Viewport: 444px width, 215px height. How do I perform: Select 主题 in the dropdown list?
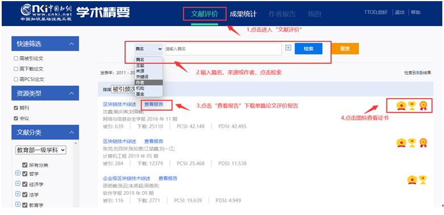click(x=148, y=65)
